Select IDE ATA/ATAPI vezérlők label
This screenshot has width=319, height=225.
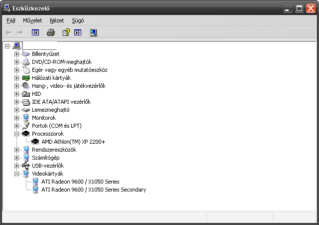61,102
